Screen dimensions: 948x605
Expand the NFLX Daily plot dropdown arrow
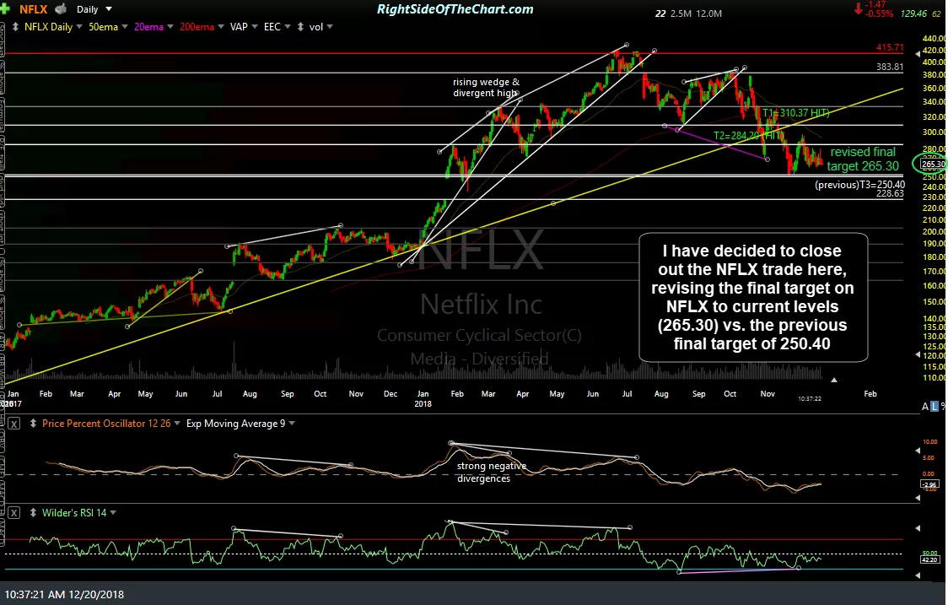click(x=79, y=27)
